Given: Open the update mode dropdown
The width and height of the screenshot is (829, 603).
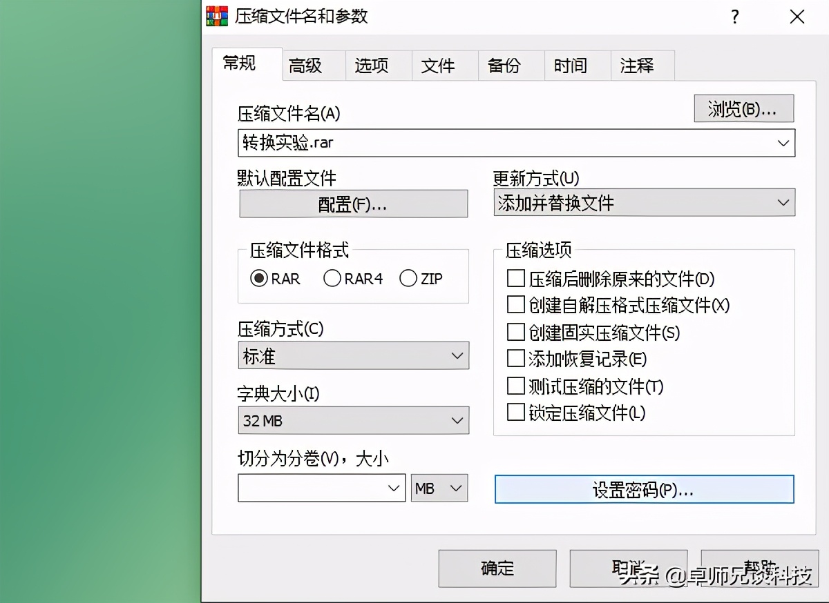Looking at the screenshot, I should [x=782, y=202].
